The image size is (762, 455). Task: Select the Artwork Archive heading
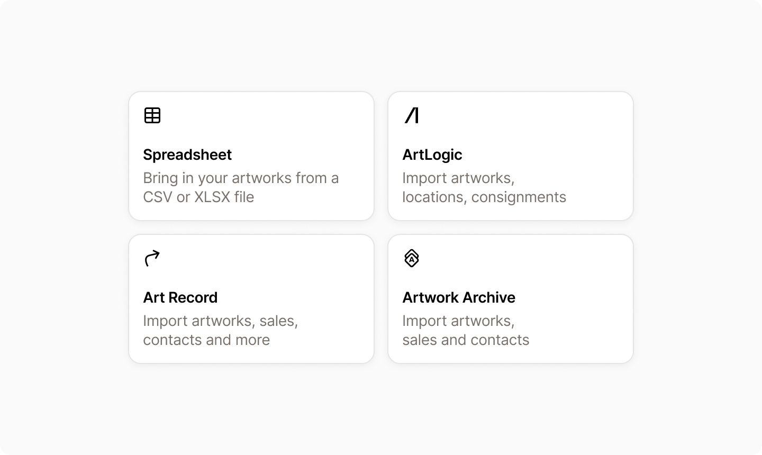(459, 297)
